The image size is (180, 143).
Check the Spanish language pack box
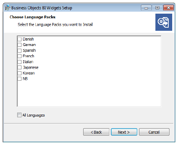point(20,51)
